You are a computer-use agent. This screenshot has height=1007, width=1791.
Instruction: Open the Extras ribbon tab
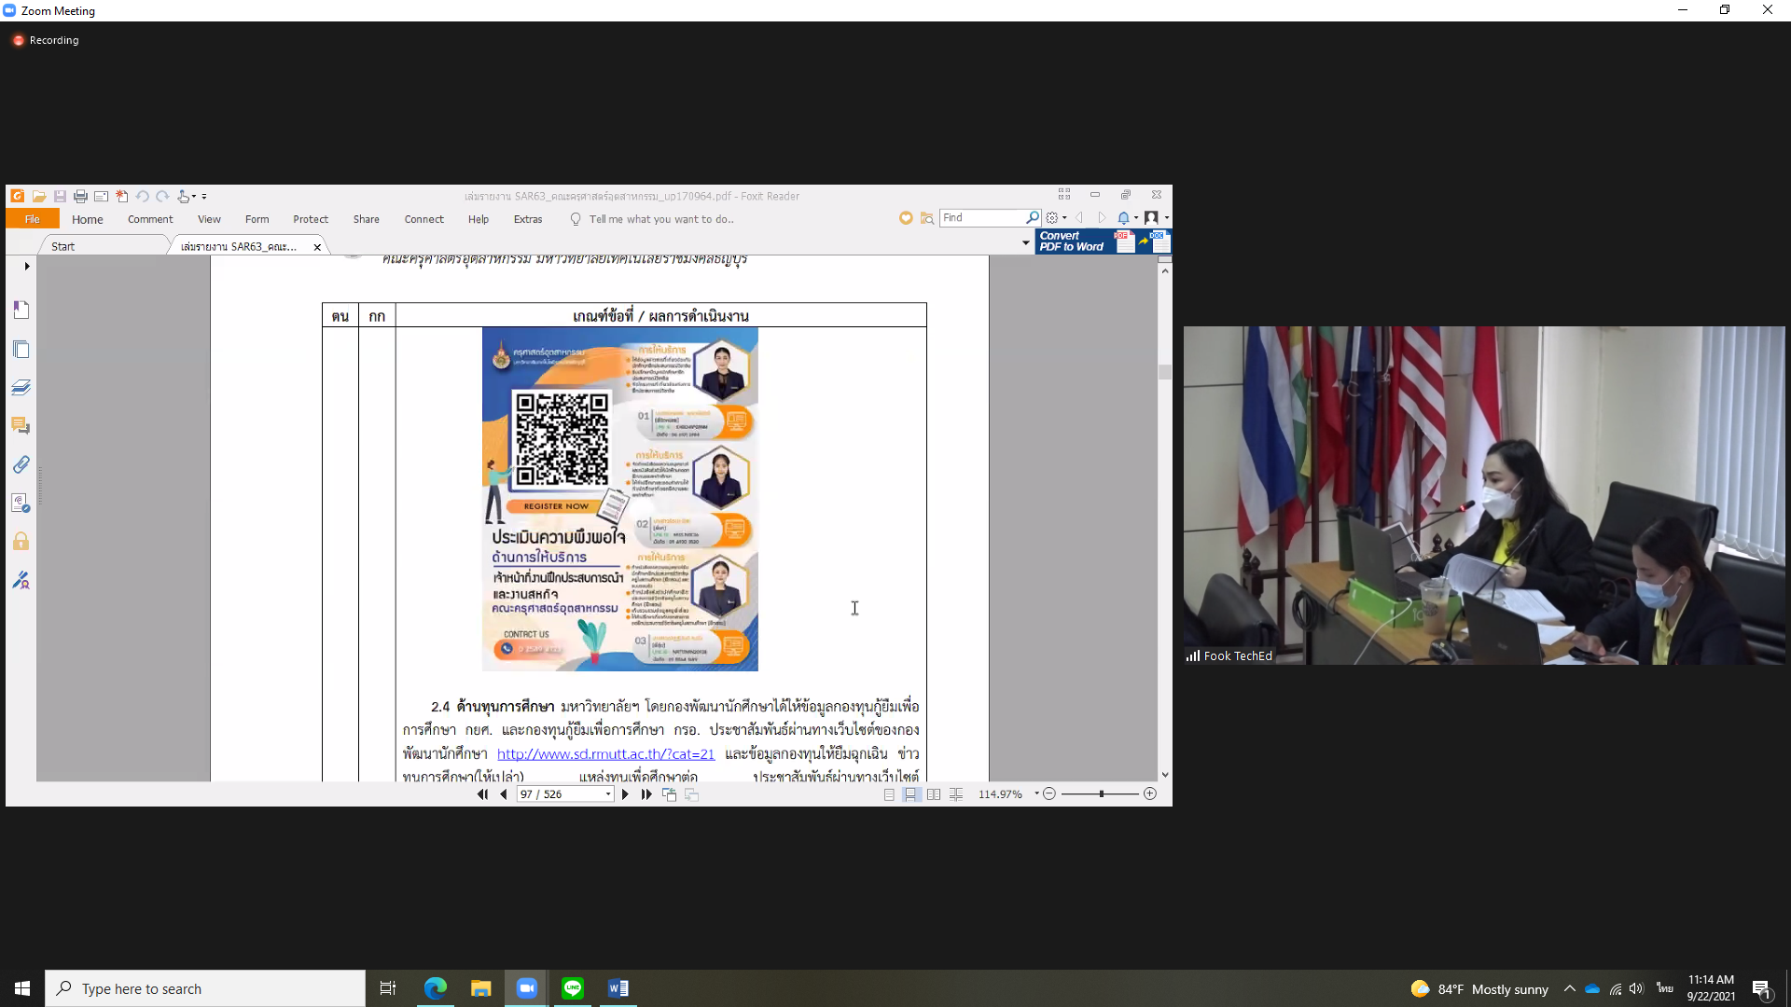pos(528,219)
